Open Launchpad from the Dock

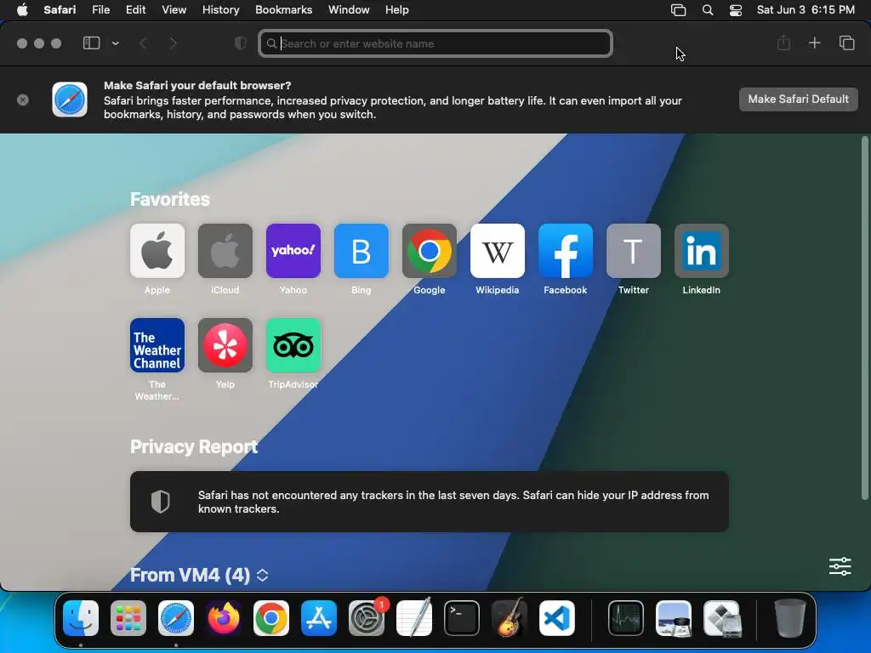click(128, 618)
